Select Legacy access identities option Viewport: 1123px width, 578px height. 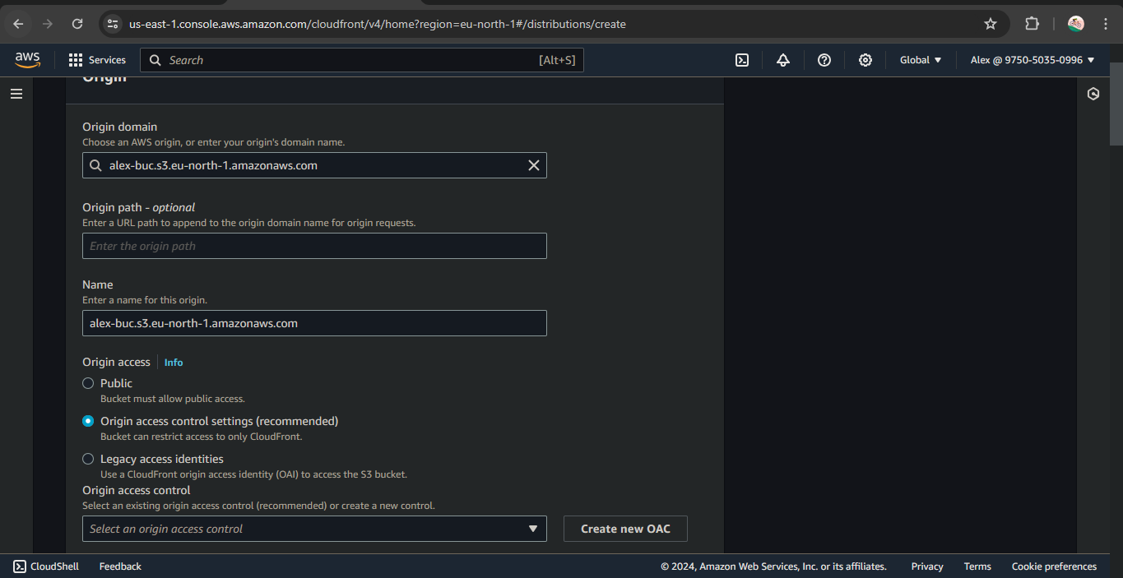pyautogui.click(x=88, y=459)
